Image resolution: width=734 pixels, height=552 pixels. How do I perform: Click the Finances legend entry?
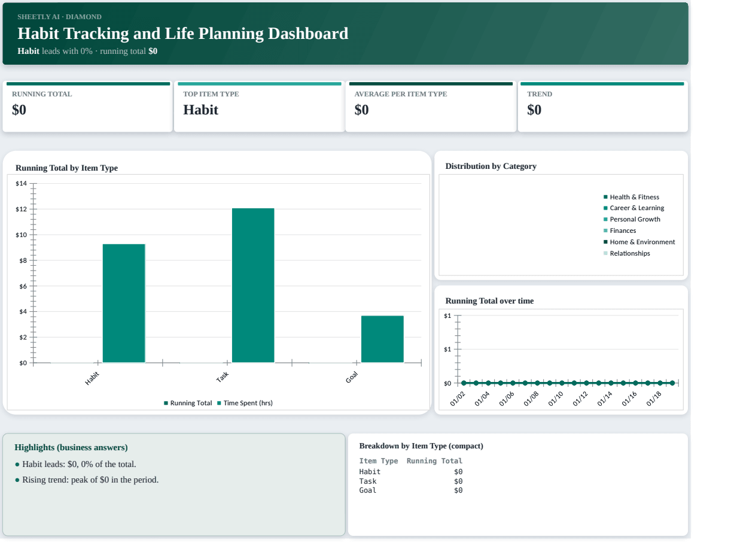(x=620, y=231)
